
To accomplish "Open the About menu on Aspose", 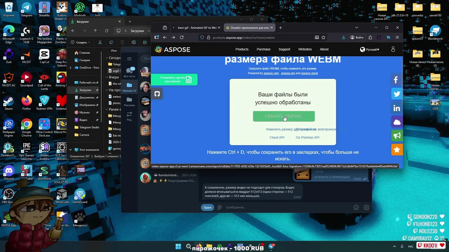I will [x=324, y=49].
